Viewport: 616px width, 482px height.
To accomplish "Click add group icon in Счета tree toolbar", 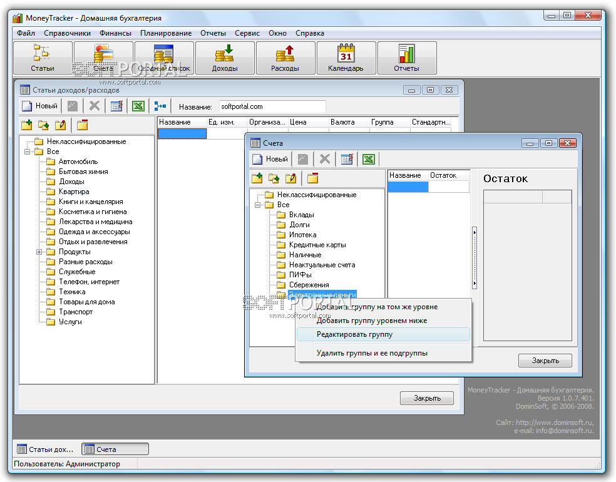I will (257, 178).
